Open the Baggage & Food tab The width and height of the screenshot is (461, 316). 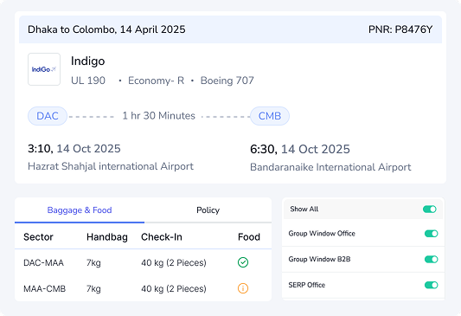point(80,210)
